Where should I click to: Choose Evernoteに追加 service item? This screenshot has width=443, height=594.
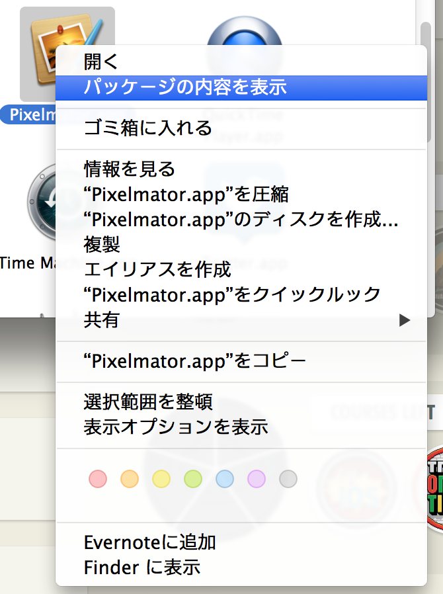tap(241, 542)
